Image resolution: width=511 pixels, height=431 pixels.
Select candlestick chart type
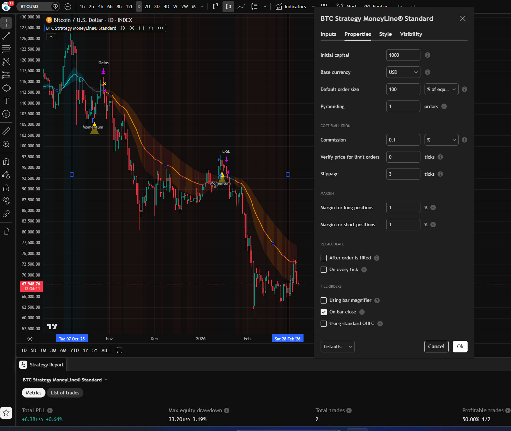228,6
